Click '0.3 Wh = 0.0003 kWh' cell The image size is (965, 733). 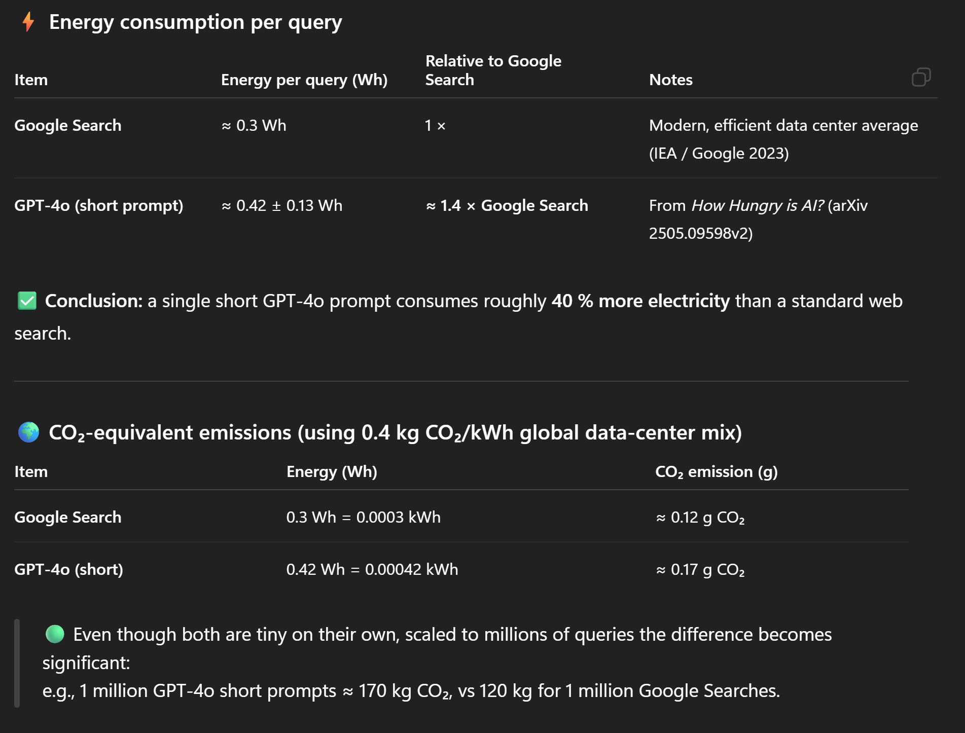click(363, 517)
